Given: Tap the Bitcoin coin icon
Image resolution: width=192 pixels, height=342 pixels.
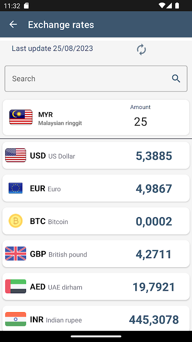Looking at the screenshot, I should (x=15, y=221).
